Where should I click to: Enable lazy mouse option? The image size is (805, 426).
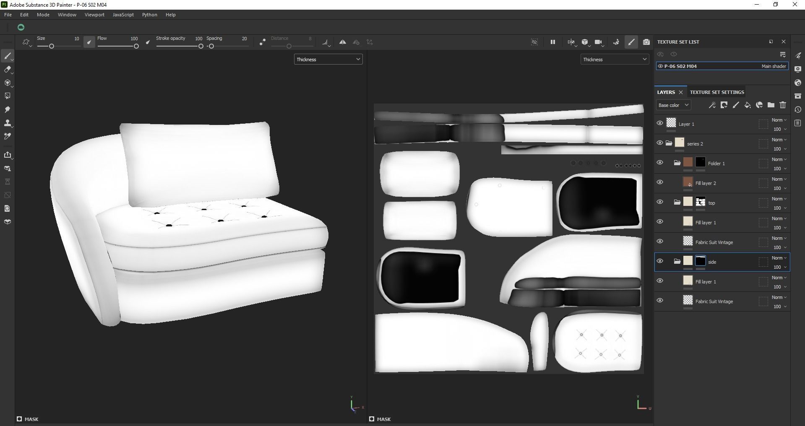point(263,42)
